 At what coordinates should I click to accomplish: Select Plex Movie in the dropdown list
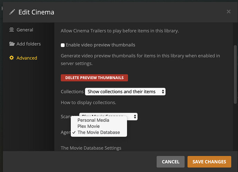click(x=88, y=126)
